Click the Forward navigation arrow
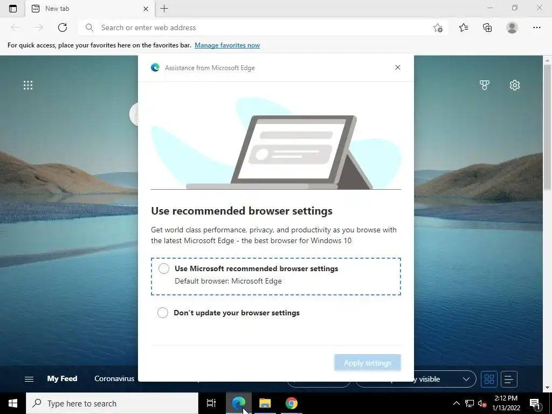This screenshot has width=552, height=414. 39,27
